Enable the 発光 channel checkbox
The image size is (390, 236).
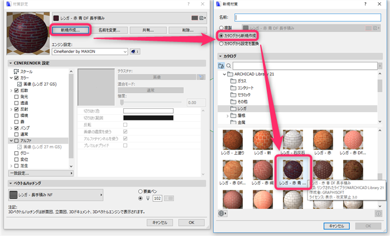click(16, 97)
